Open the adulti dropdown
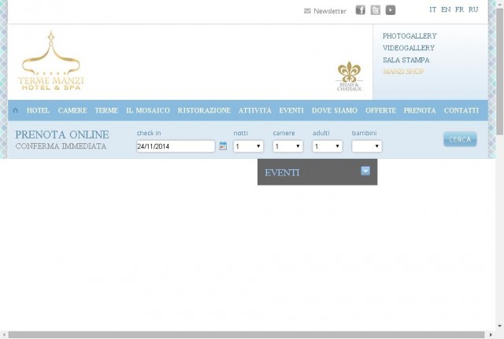This screenshot has width=504, height=339. click(x=328, y=146)
